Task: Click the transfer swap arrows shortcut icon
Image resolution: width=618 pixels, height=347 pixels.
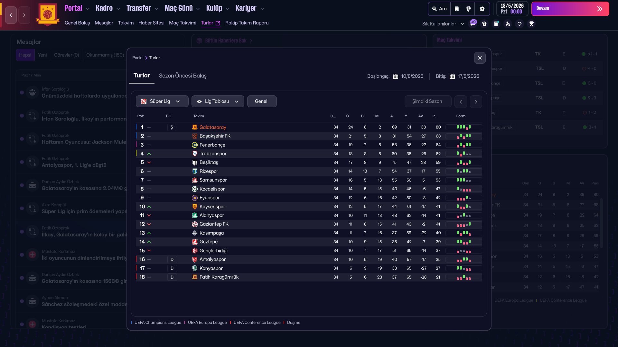Action: [520, 24]
